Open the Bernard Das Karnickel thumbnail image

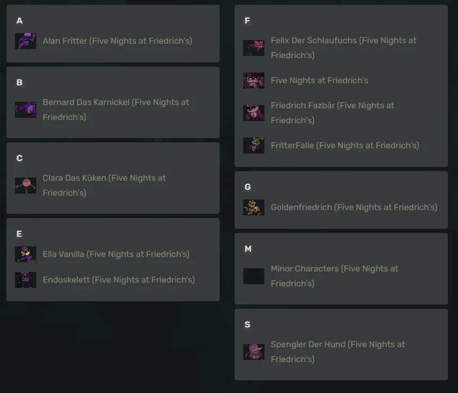[26, 110]
